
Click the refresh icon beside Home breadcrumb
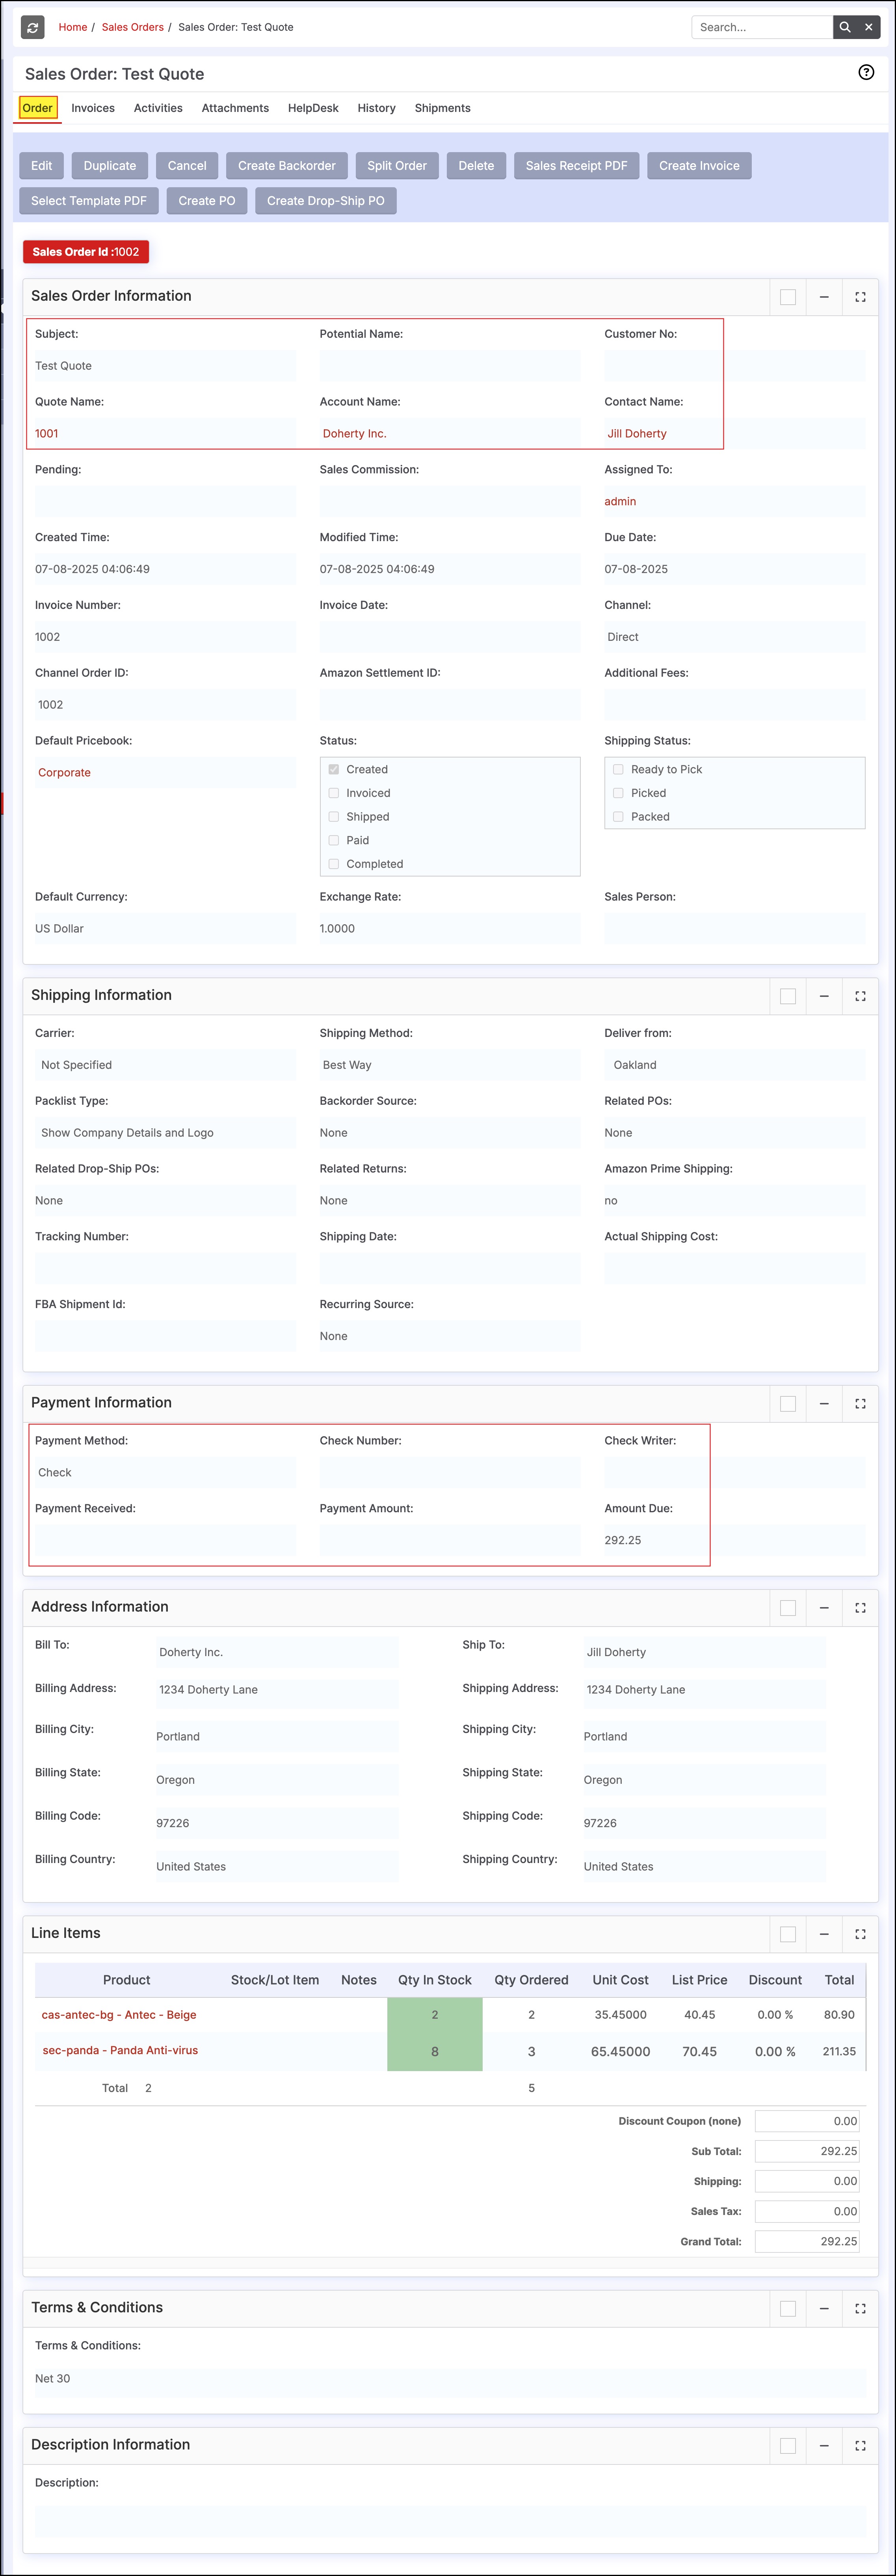tap(33, 27)
